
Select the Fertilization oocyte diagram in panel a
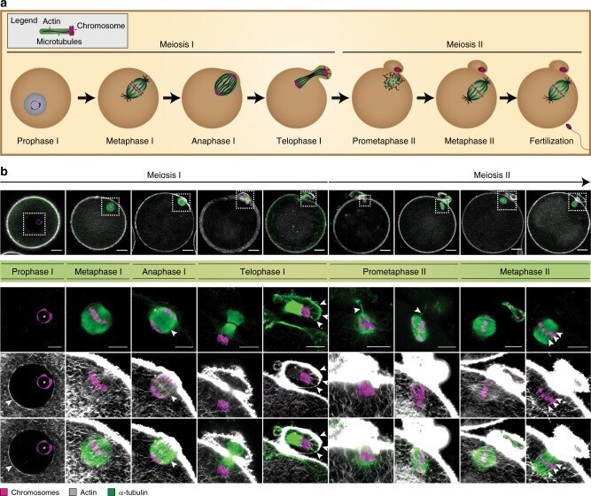[548, 94]
